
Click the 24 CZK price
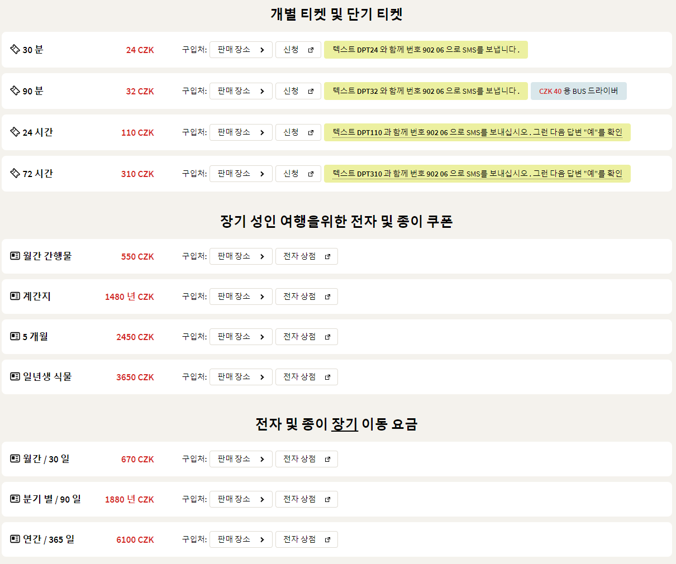click(x=140, y=50)
